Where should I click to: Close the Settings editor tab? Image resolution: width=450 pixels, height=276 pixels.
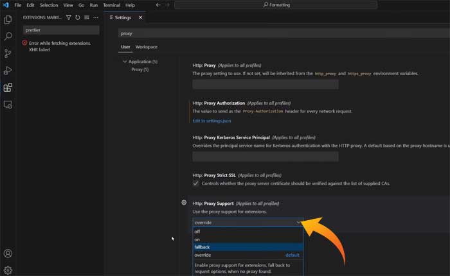(x=141, y=17)
